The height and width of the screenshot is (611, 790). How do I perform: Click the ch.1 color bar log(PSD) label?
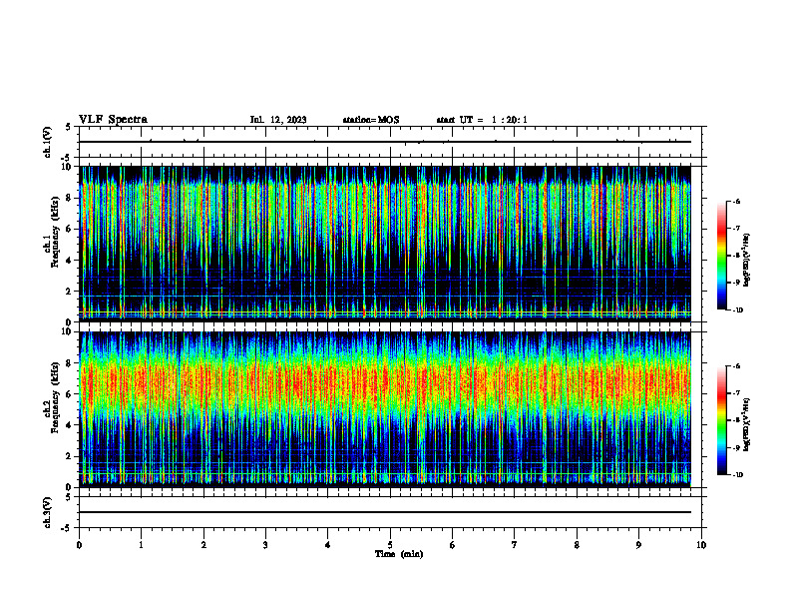[747, 261]
